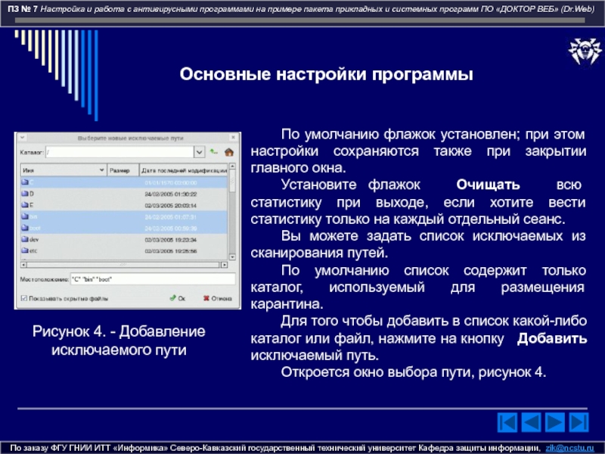Select the 'etc' folder row
This screenshot has height=454, width=605.
(x=33, y=250)
